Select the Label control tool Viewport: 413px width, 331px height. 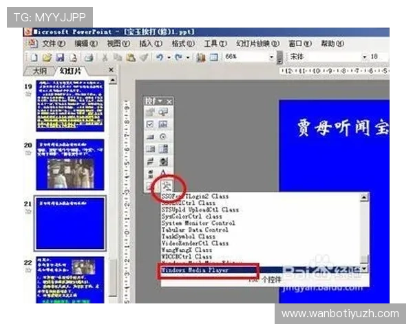pos(163,173)
